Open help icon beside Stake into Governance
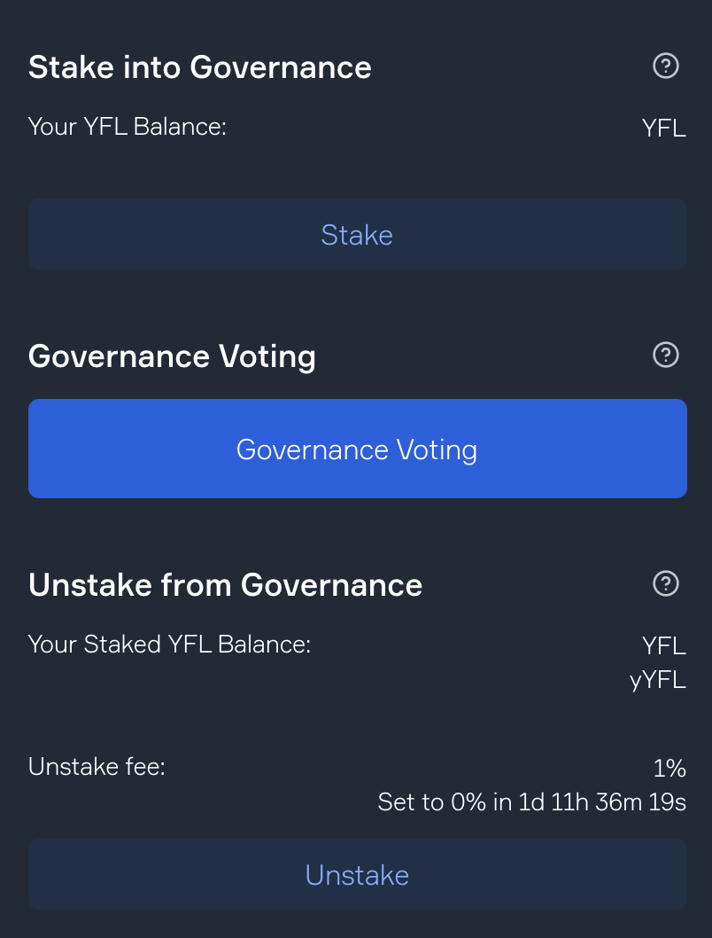Viewport: 712px width, 938px height. tap(665, 66)
